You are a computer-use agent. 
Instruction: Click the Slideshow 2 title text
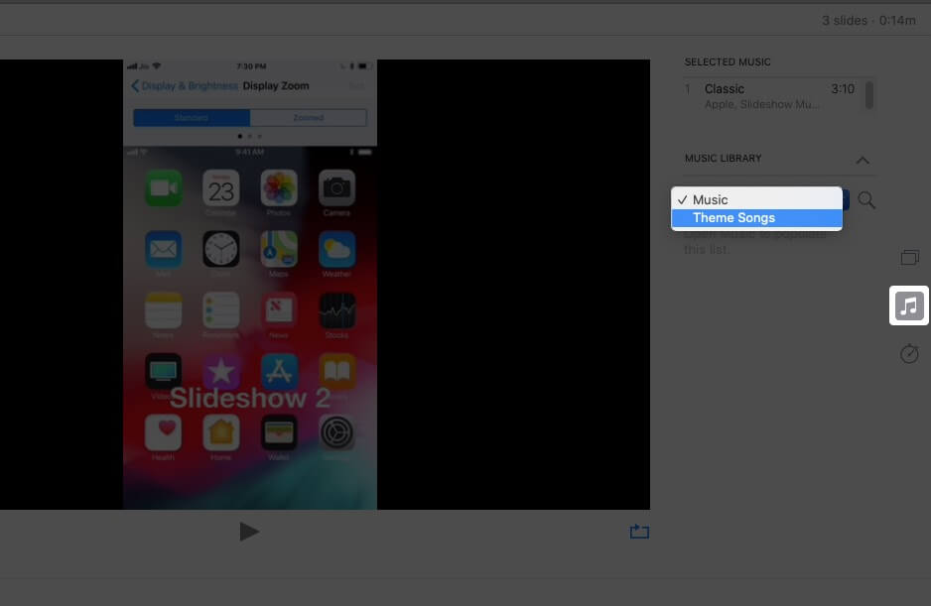click(x=249, y=398)
